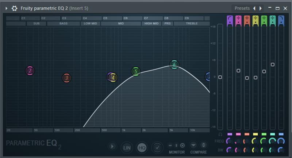Click the TREBLE frequency range label
This screenshot has width=292, height=158.
pos(192,23)
